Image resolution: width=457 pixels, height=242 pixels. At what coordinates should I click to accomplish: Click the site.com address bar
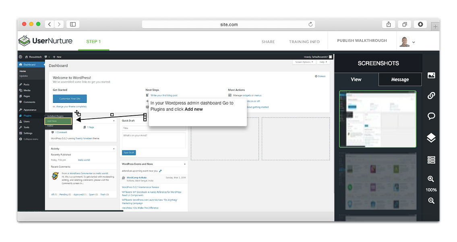[229, 24]
